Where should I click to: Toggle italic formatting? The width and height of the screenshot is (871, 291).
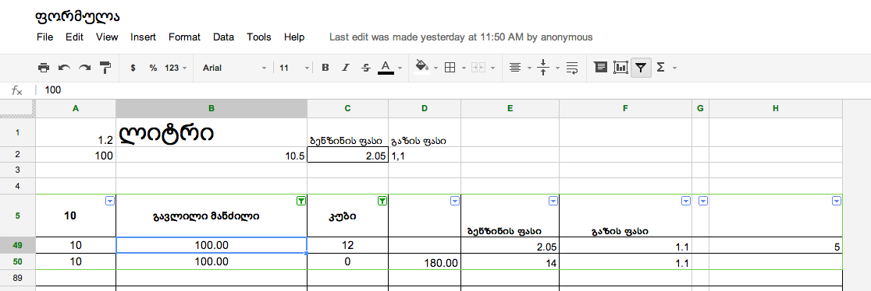pyautogui.click(x=346, y=68)
